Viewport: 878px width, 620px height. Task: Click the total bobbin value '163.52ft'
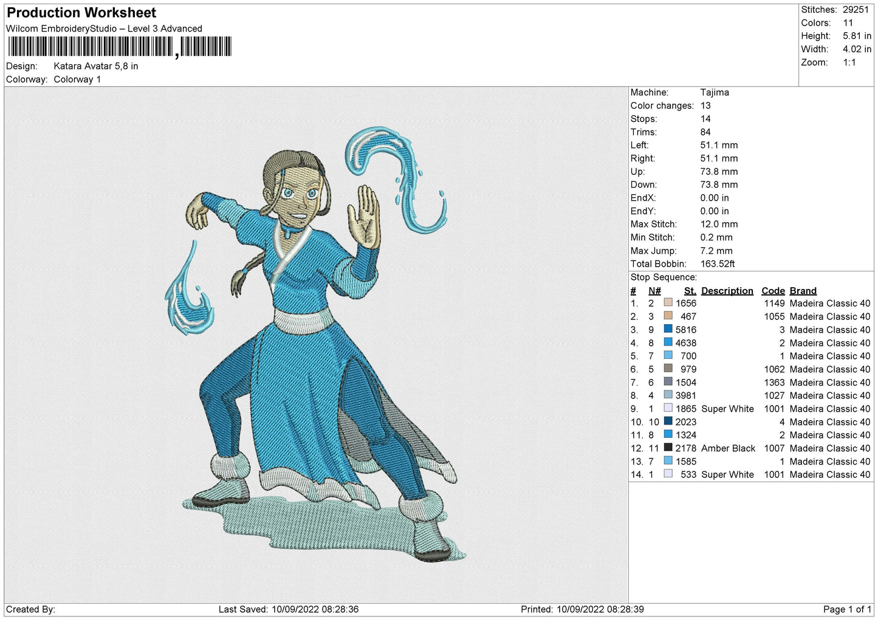(x=718, y=264)
